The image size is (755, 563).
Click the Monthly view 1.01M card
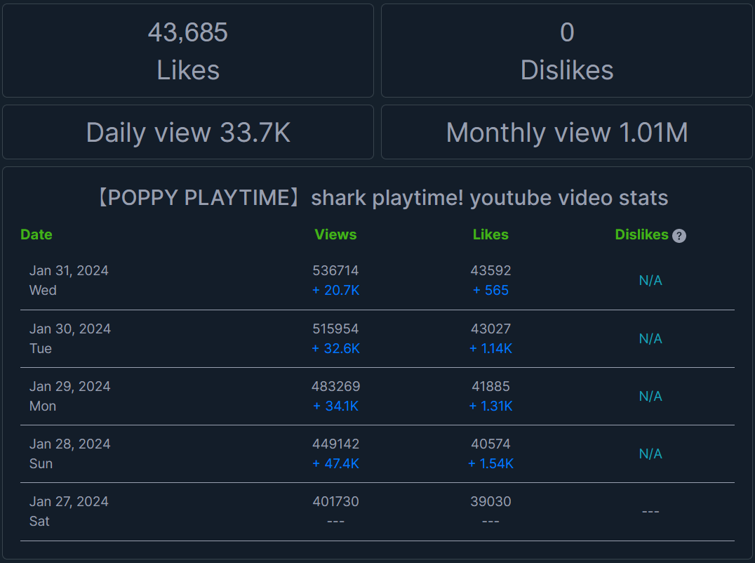[x=567, y=132]
